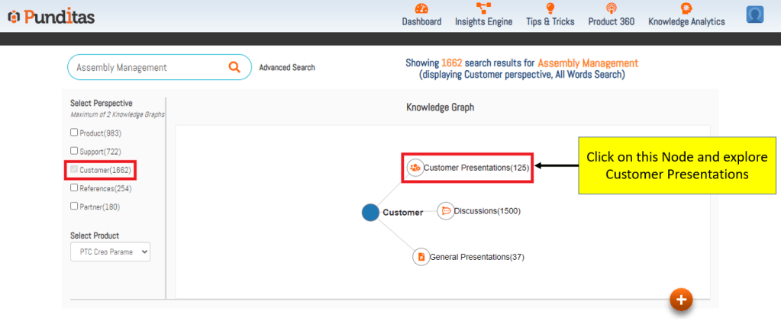Select the General Presentations node icon

coord(421,257)
